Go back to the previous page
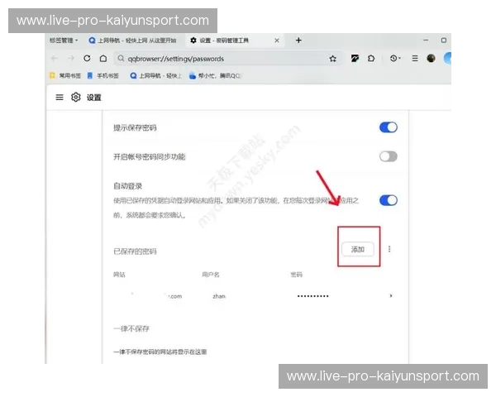 pyautogui.click(x=54, y=59)
